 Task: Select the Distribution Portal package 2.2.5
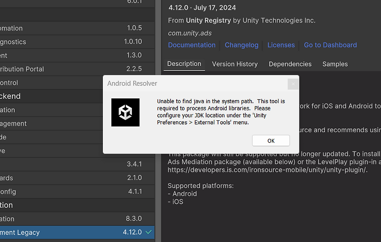[x=77, y=69]
